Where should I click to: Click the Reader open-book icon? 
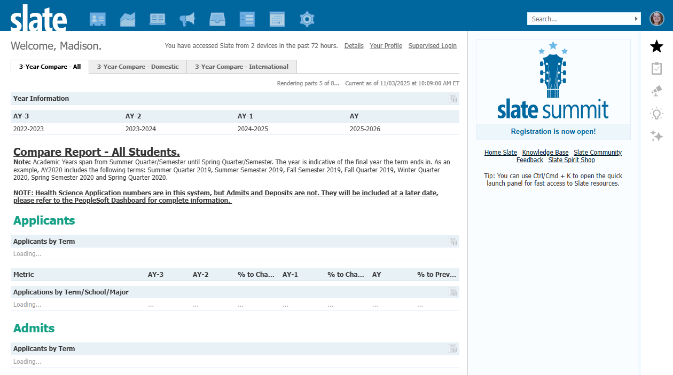(158, 20)
